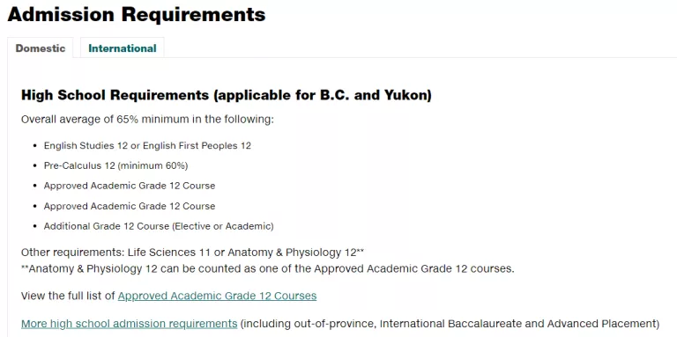Image resolution: width=677 pixels, height=337 pixels.
Task: Switch to the International tab
Action: 123,48
